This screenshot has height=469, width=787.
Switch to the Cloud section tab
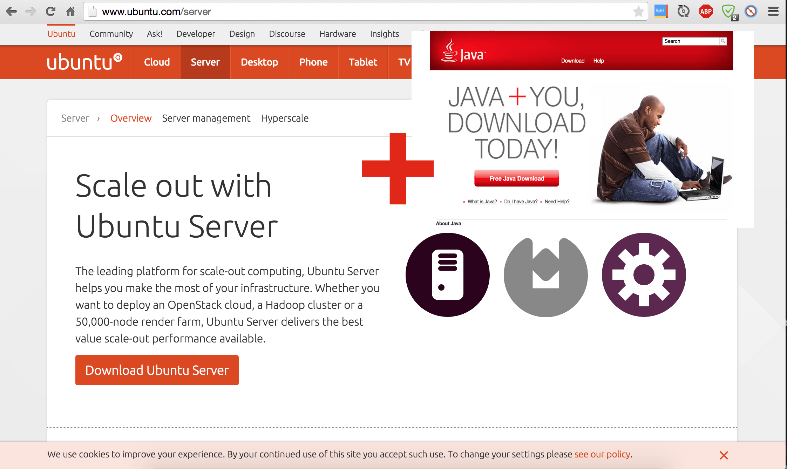click(157, 62)
